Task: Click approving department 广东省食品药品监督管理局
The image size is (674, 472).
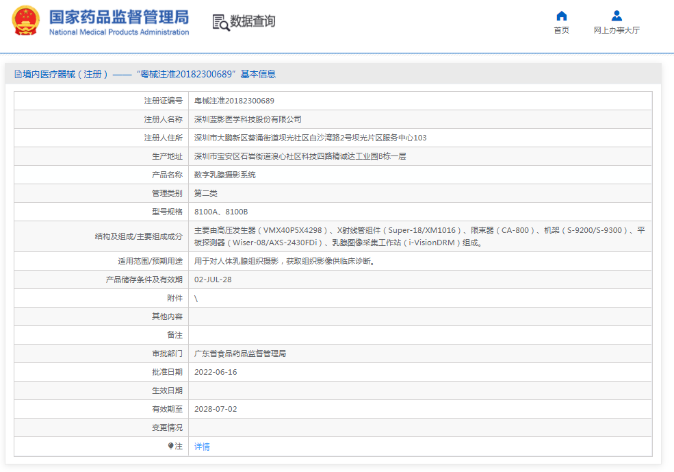Action: pos(240,353)
